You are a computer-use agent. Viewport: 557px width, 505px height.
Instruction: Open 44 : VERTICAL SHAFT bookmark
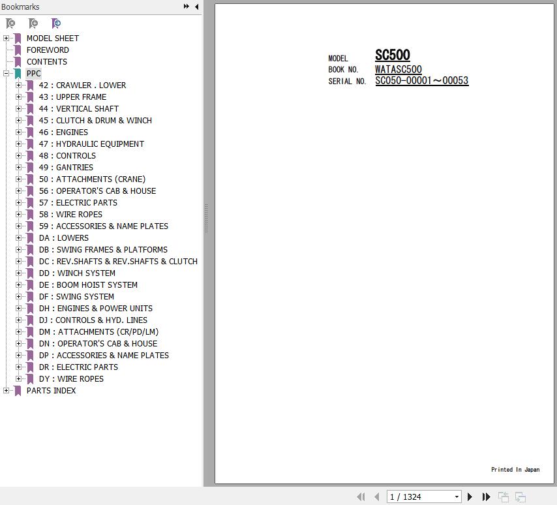(x=78, y=109)
